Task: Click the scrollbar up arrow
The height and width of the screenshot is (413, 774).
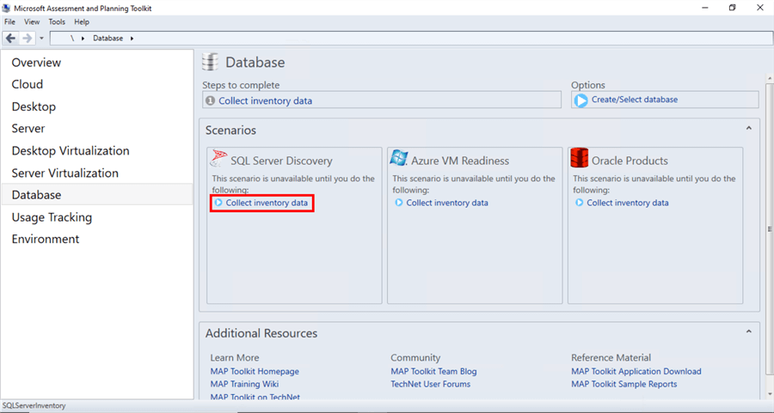Action: (x=769, y=78)
